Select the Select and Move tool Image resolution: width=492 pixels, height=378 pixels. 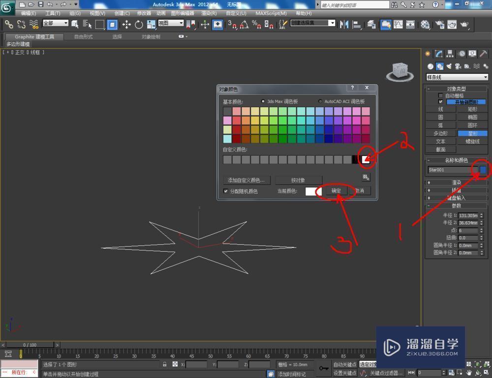pyautogui.click(x=126, y=24)
